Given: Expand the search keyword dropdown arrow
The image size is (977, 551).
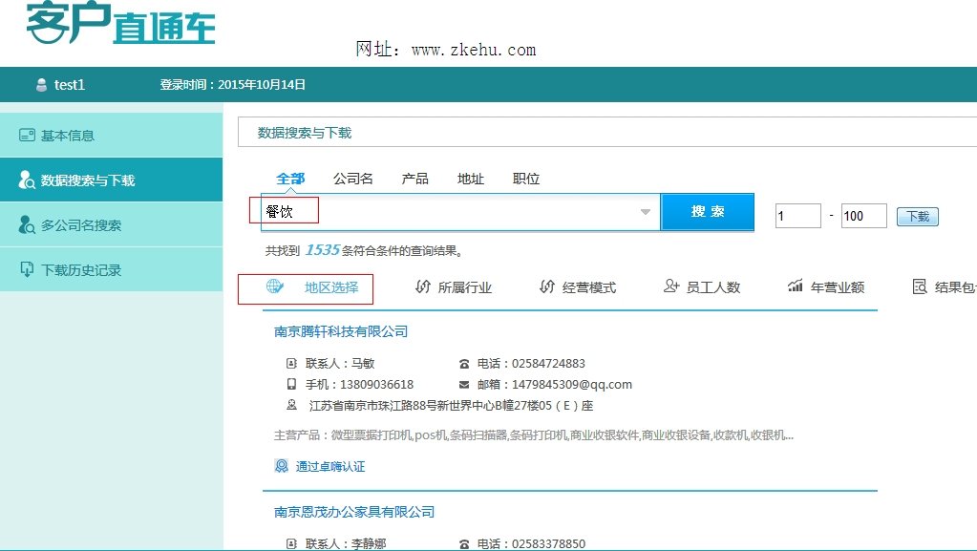Looking at the screenshot, I should [x=645, y=212].
